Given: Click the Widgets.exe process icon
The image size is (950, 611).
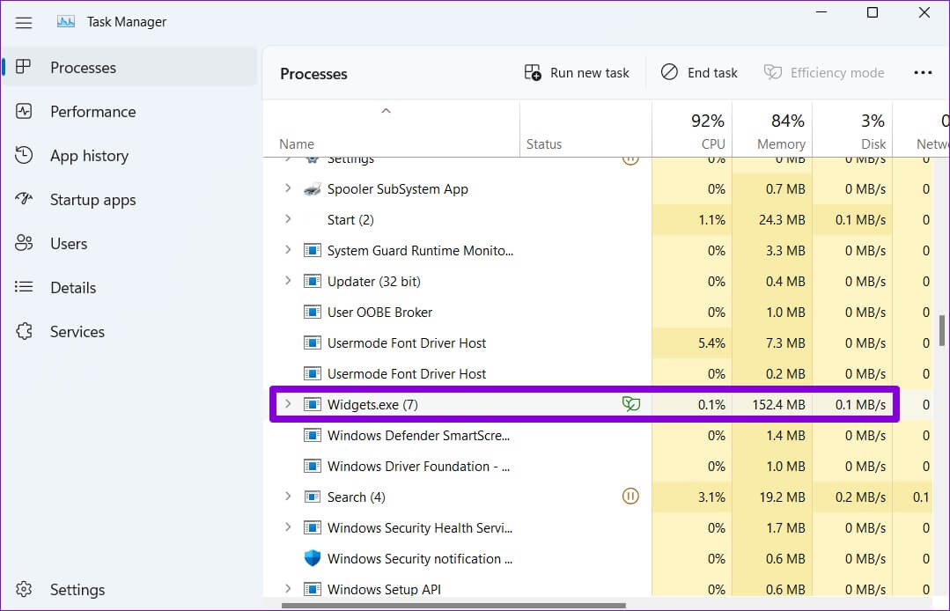Looking at the screenshot, I should tap(312, 404).
